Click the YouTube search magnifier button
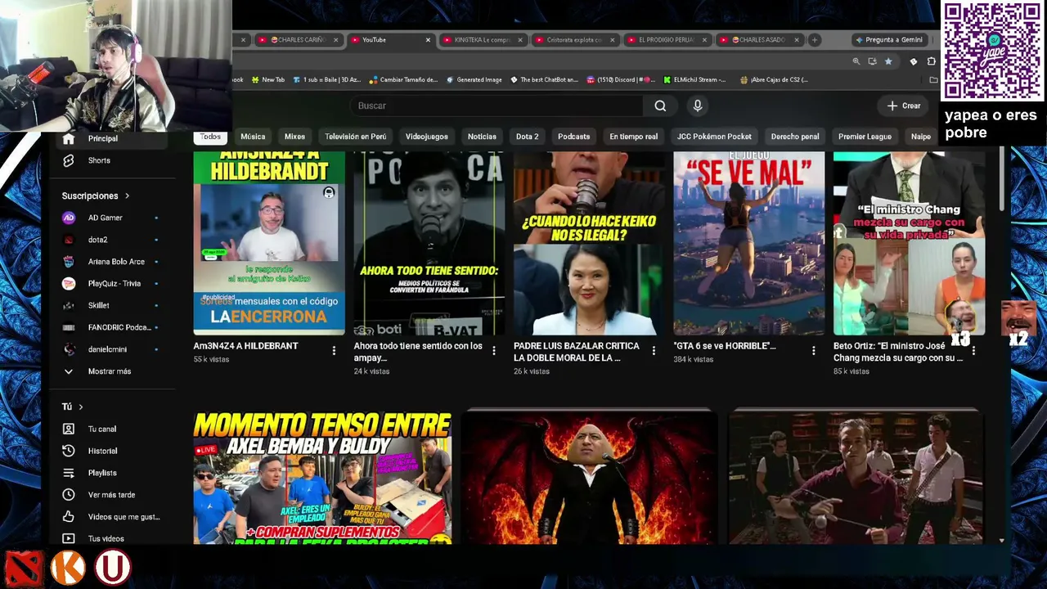 (660, 106)
